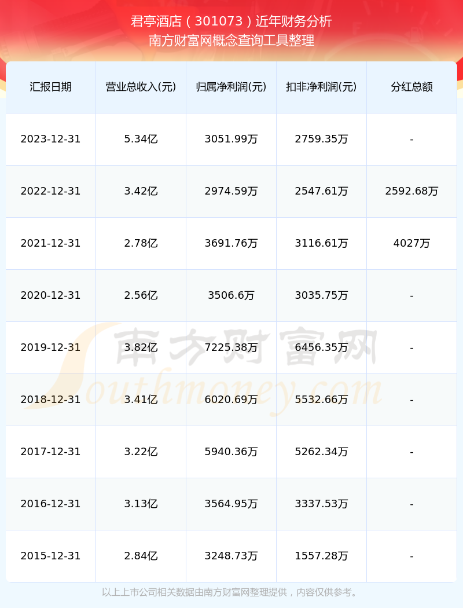Click the value 3035.75万

click(322, 295)
